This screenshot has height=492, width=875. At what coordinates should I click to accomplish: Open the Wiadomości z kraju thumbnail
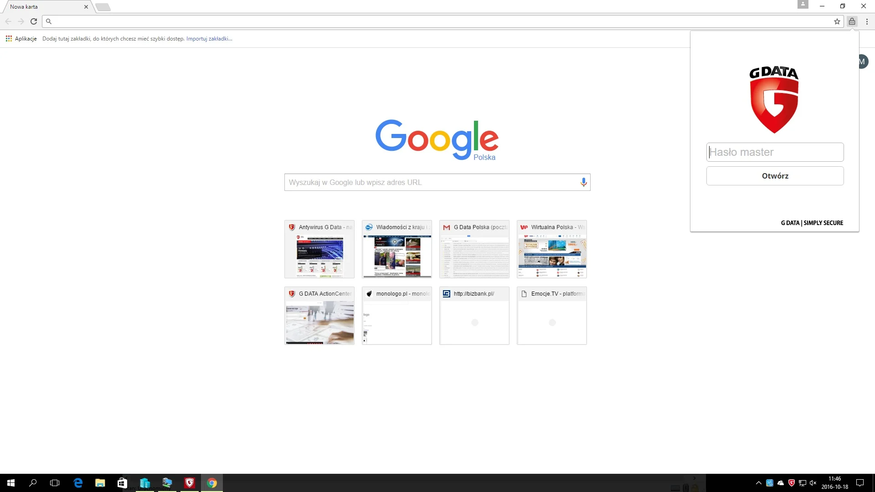click(x=396, y=249)
